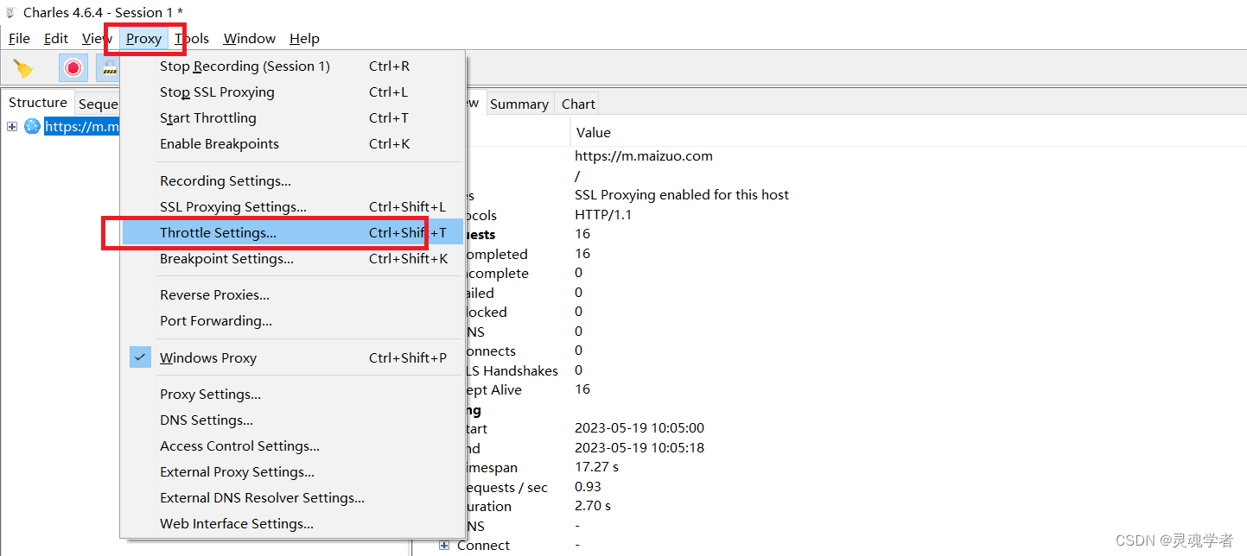Open the Edit menu
1247x556 pixels.
[56, 38]
